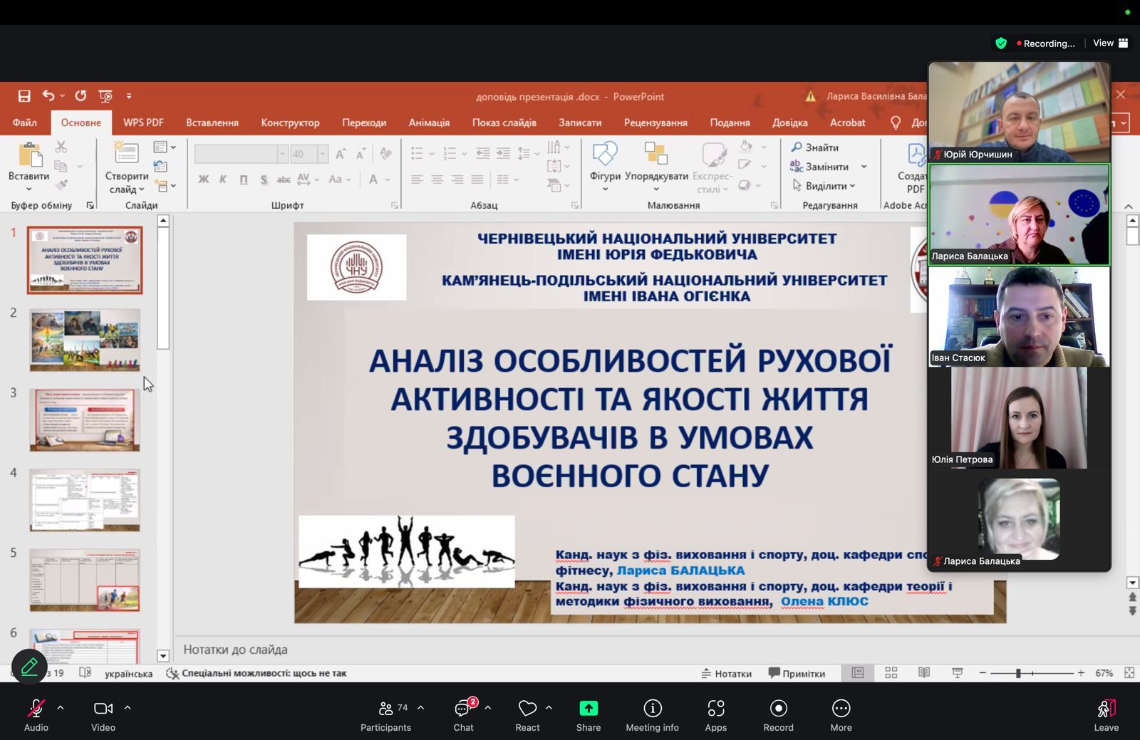Click the font color A button
Image resolution: width=1140 pixels, height=740 pixels.
coord(373,179)
